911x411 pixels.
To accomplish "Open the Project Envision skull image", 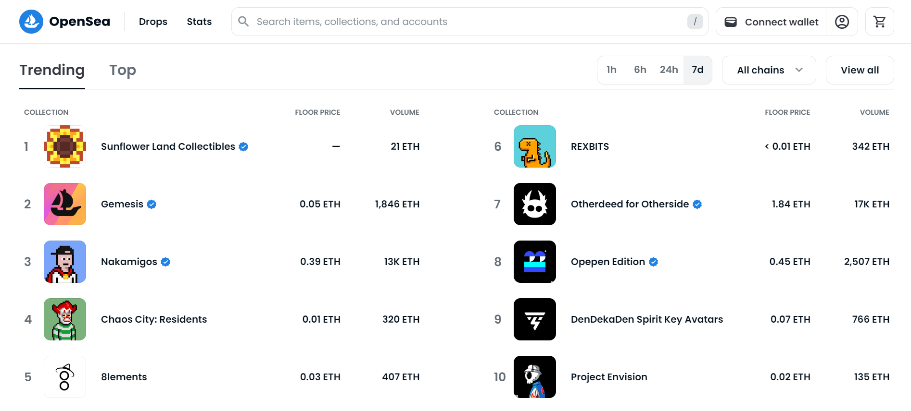I will tap(535, 377).
